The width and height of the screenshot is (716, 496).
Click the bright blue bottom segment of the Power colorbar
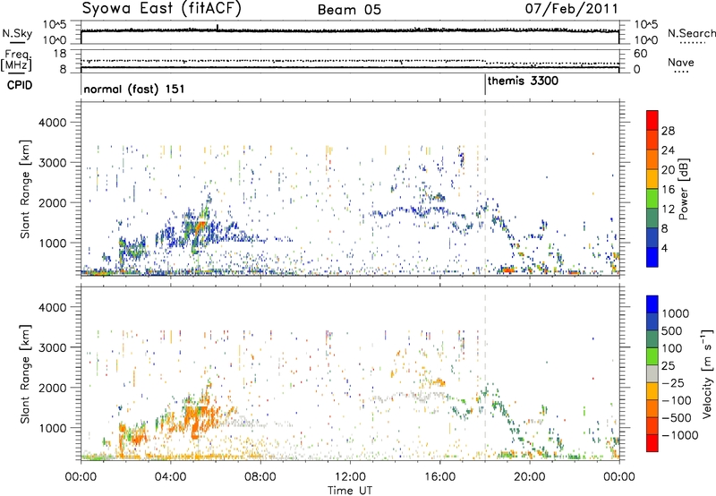pos(652,257)
